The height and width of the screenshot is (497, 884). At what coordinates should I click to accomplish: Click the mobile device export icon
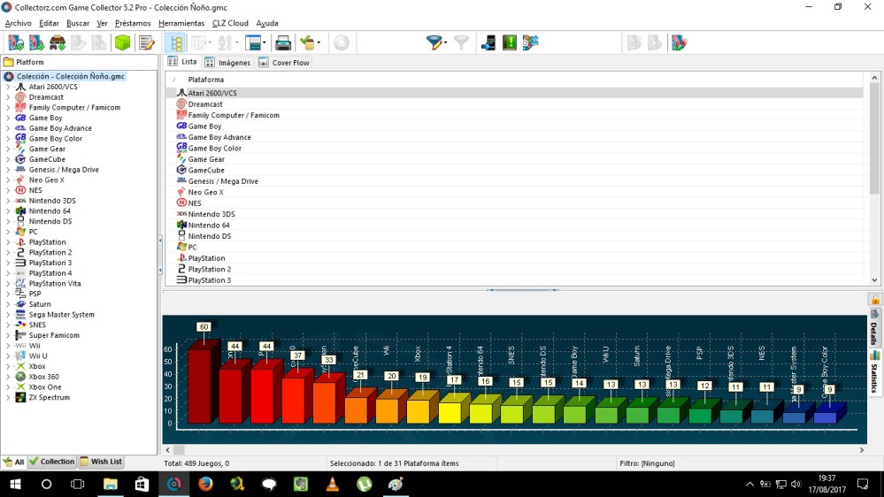point(488,42)
